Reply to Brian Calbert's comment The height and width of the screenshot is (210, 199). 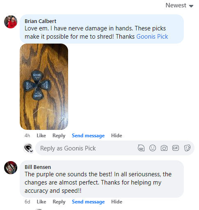tap(59, 136)
